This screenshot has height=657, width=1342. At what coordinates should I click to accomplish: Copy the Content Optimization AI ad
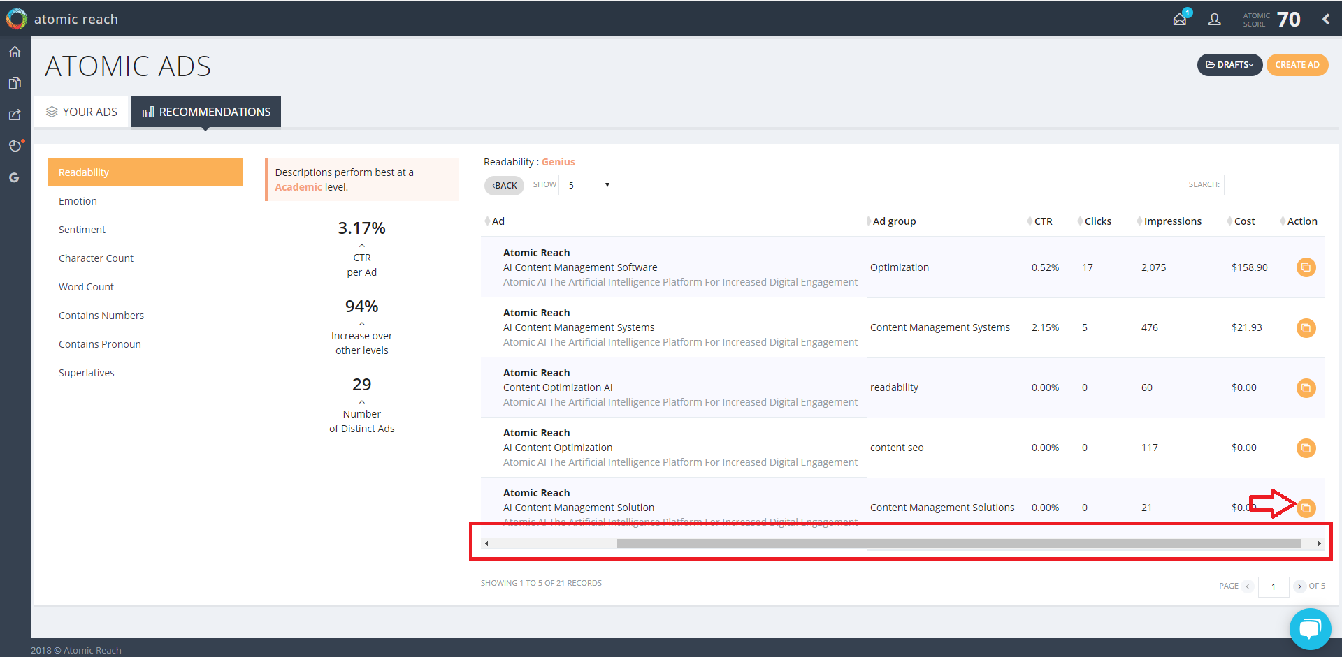click(x=1306, y=387)
